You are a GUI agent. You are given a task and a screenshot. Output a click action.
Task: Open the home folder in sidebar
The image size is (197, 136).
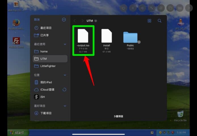coord(44,51)
